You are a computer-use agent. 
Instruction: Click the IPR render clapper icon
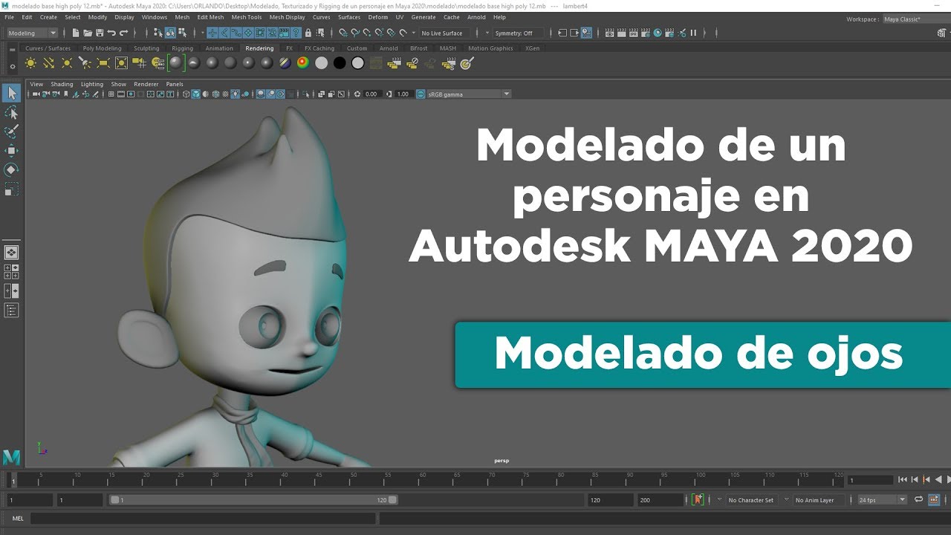(x=634, y=33)
